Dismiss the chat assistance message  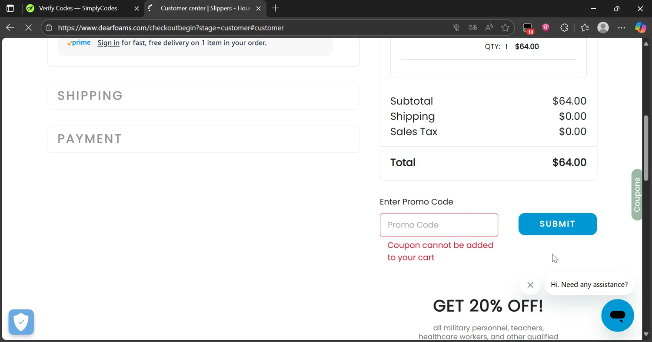coord(530,285)
